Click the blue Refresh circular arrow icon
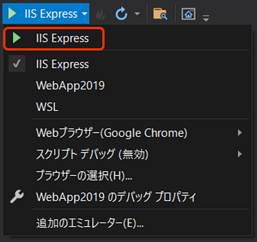Viewport: 257px width, 242px height. [x=121, y=14]
